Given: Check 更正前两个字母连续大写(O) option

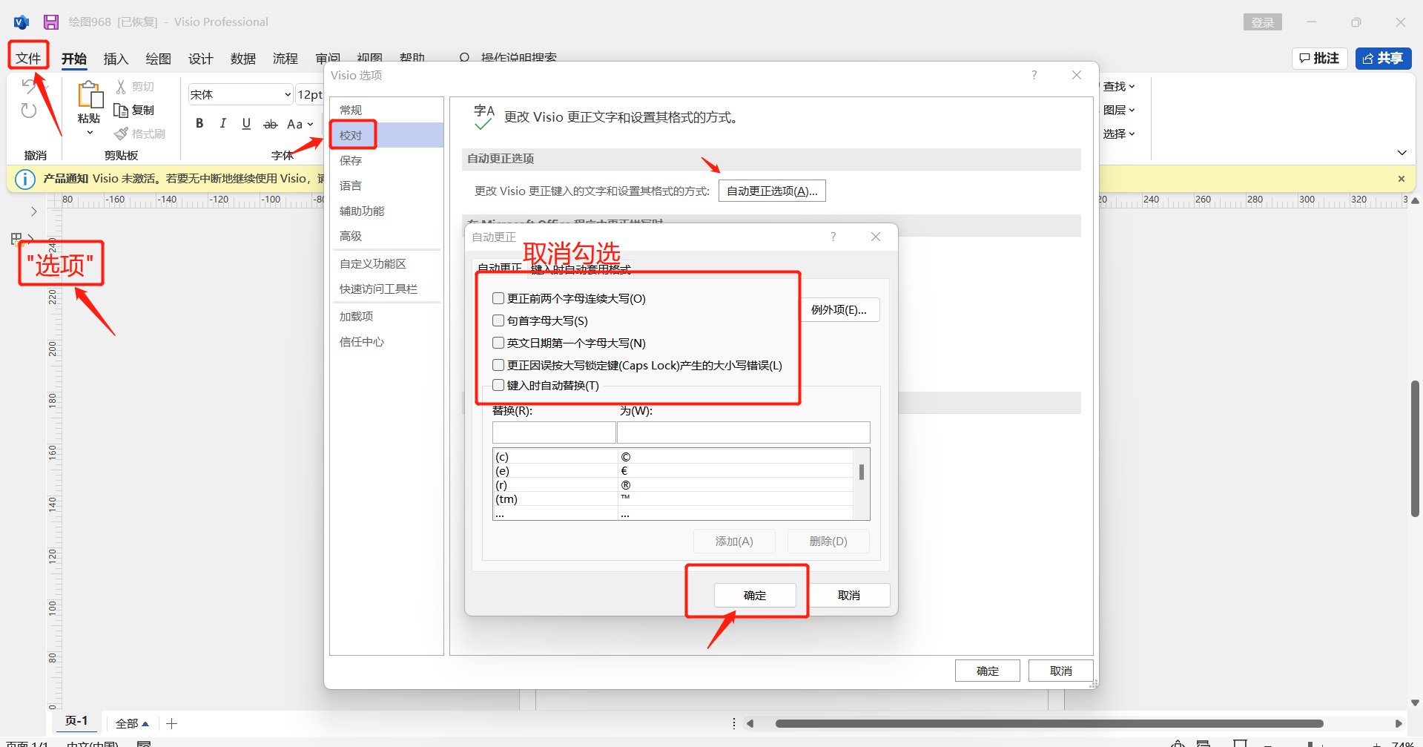Looking at the screenshot, I should click(x=498, y=298).
